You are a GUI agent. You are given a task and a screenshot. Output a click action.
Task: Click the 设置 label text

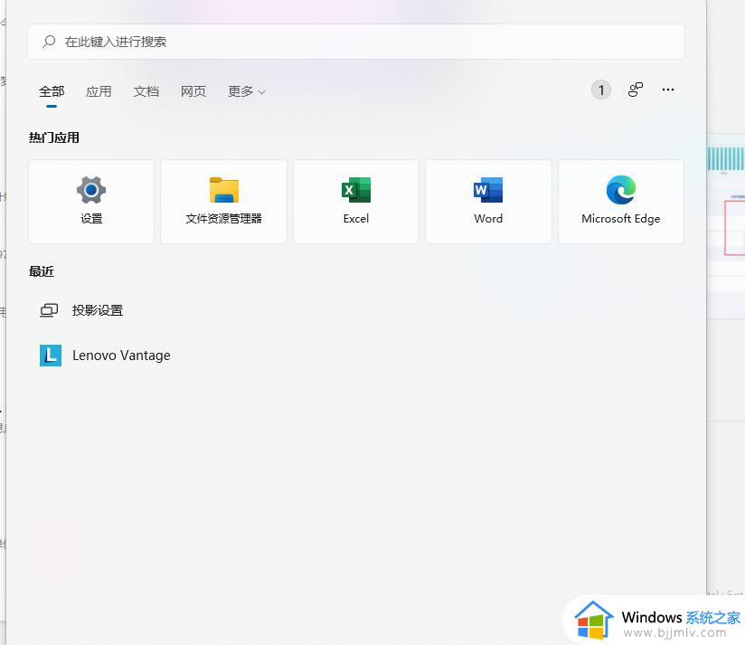click(x=91, y=219)
